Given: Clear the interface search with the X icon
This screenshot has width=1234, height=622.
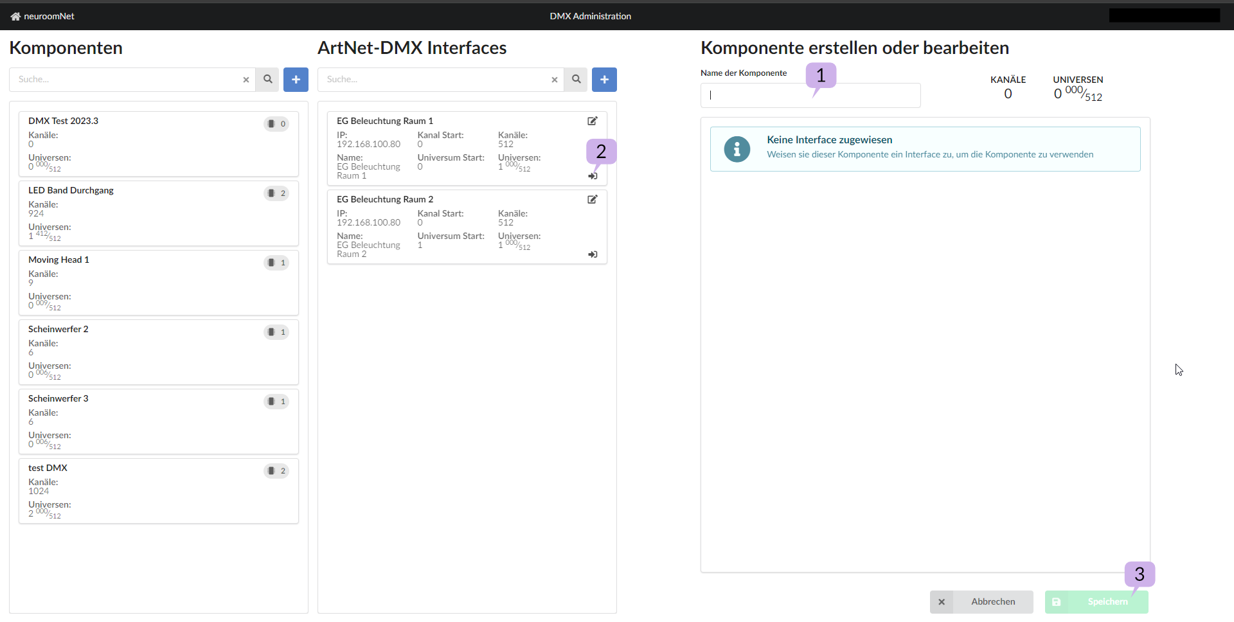Looking at the screenshot, I should [x=554, y=80].
